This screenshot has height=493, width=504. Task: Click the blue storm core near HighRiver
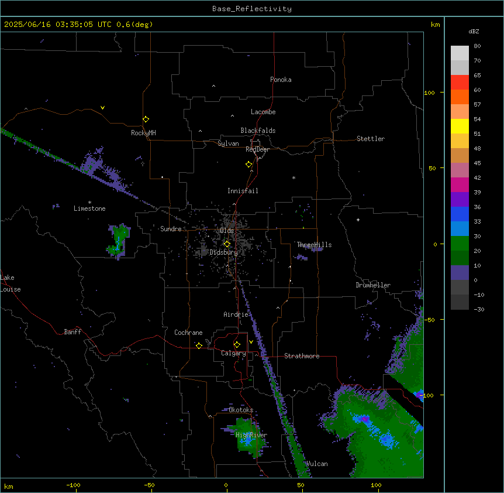(x=247, y=441)
